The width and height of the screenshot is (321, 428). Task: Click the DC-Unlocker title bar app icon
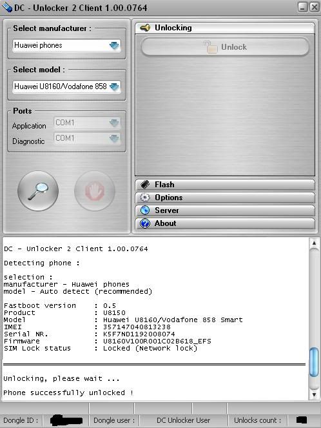[6, 7]
